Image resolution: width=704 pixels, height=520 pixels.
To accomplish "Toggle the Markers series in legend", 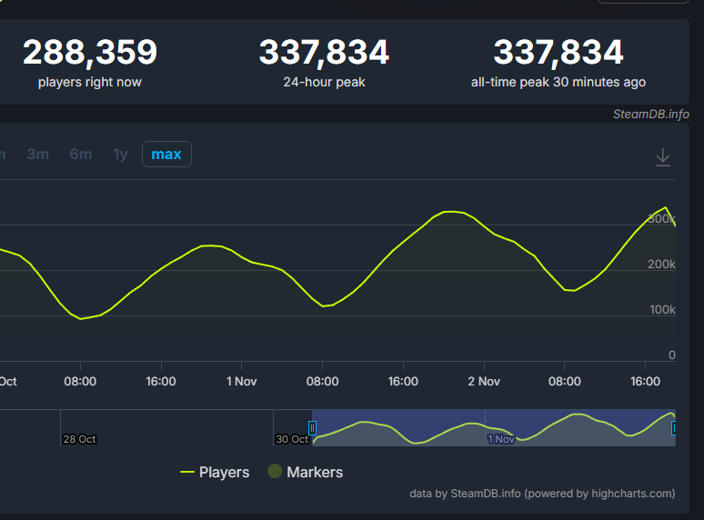I will pyautogui.click(x=306, y=472).
